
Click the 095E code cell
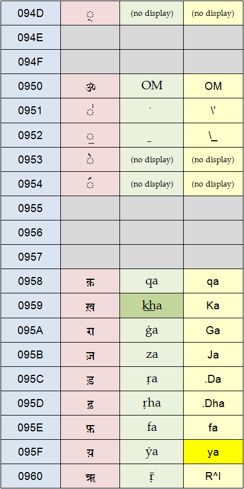[30, 427]
